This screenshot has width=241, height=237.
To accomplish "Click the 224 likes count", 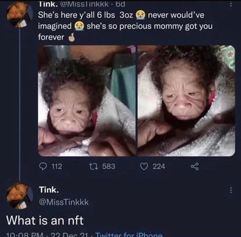I will click(x=159, y=167).
